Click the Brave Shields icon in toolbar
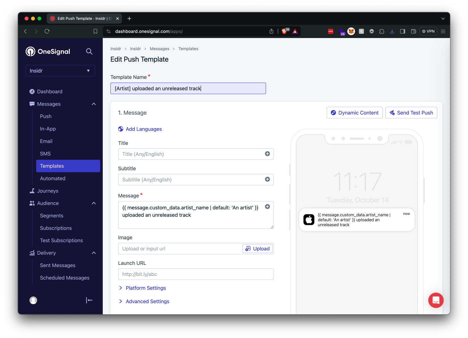 tap(284, 31)
